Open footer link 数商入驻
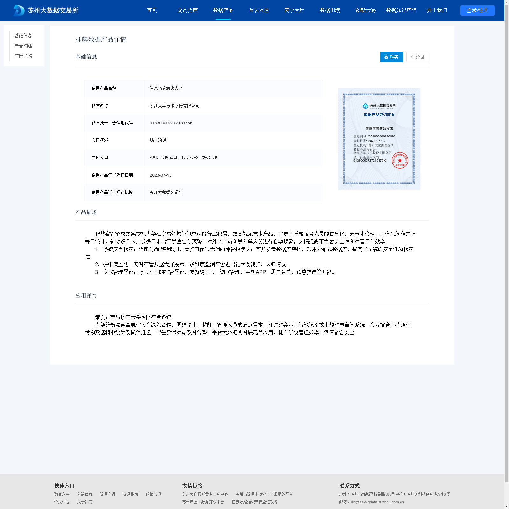 click(62, 494)
